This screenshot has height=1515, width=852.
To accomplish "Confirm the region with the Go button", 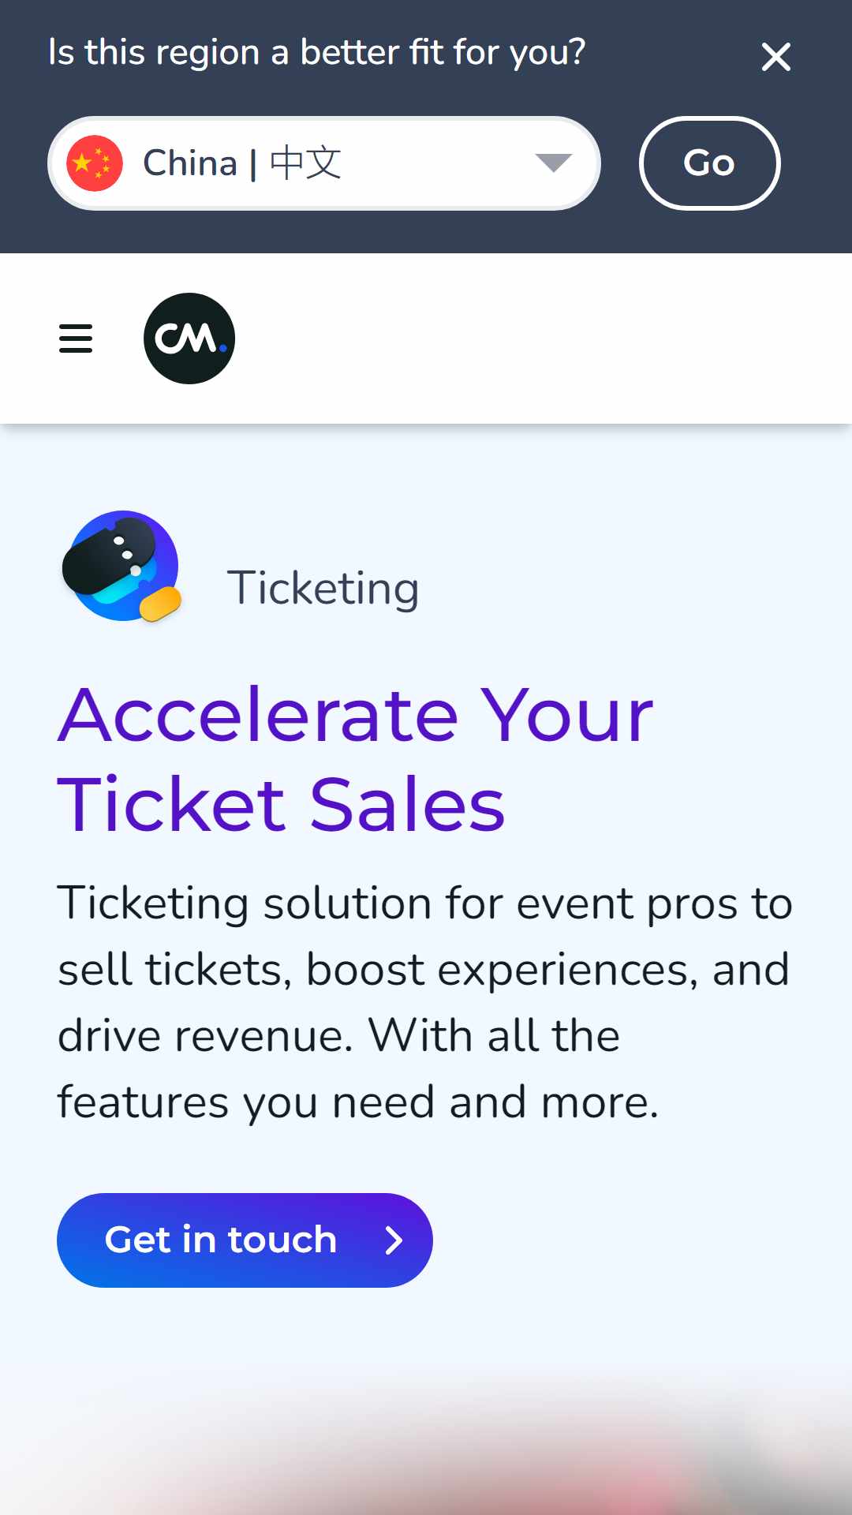I will click(709, 163).
